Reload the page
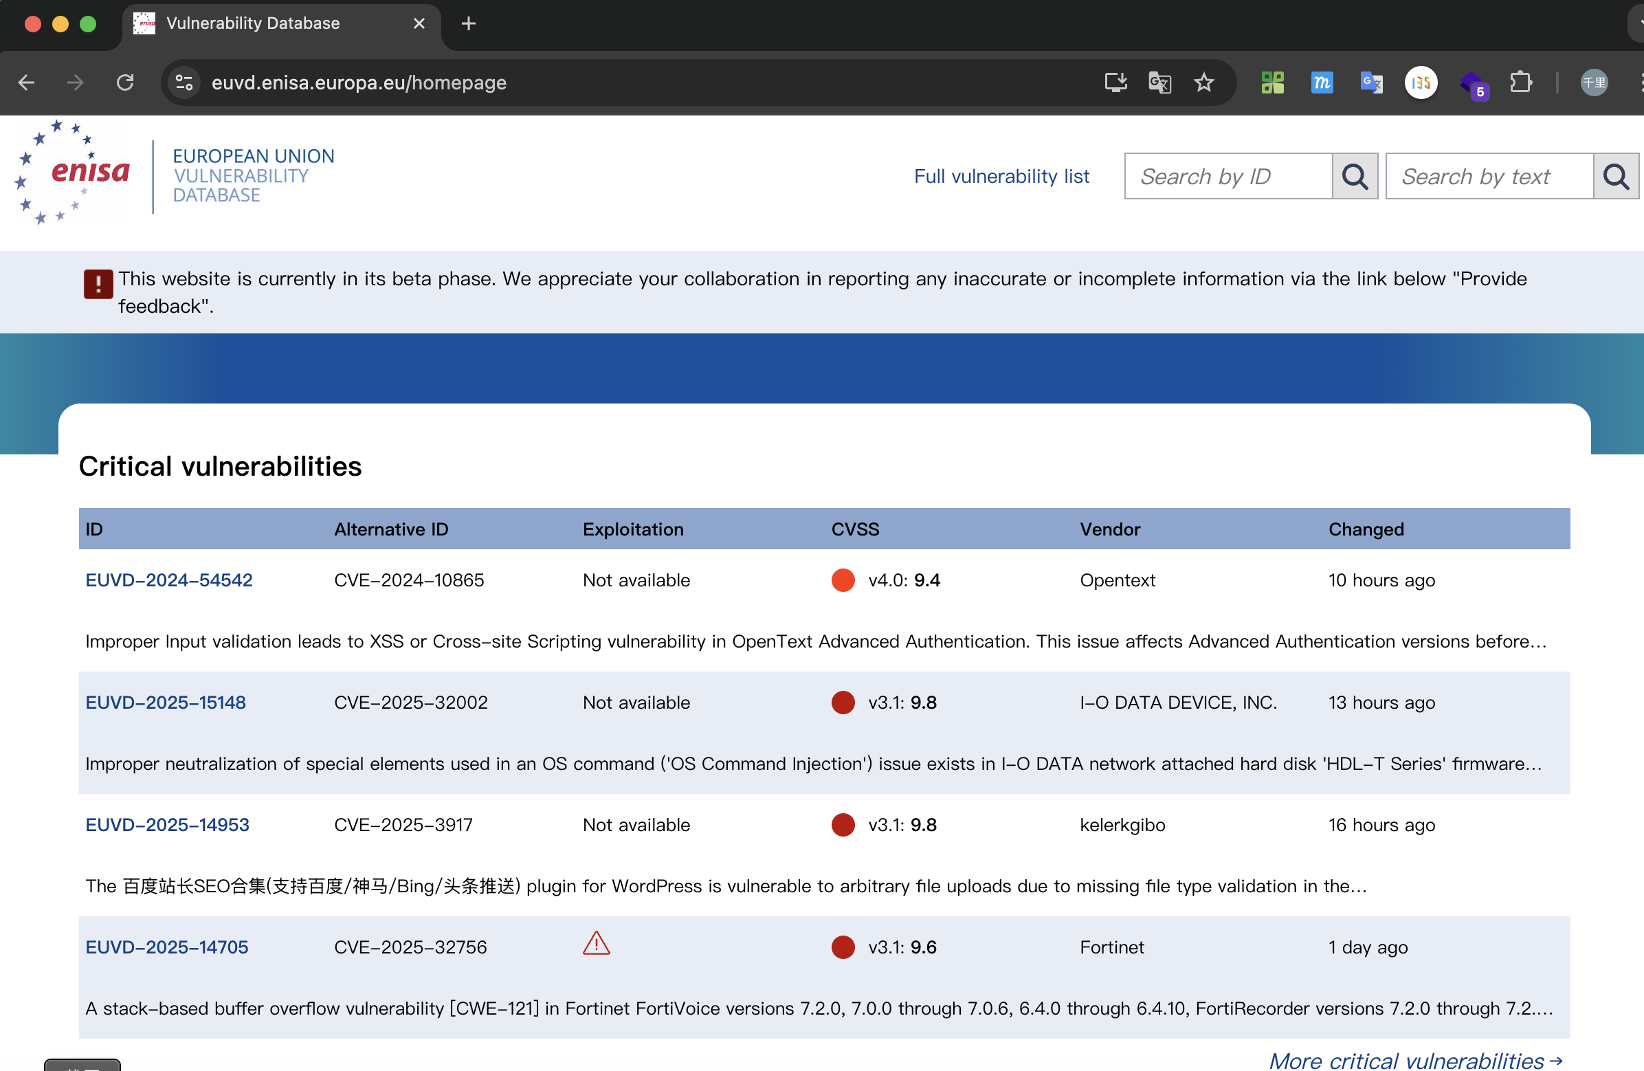The image size is (1644, 1071). (125, 83)
